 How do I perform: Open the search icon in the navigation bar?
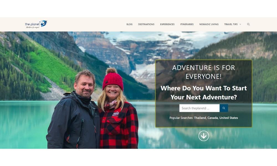248,24
